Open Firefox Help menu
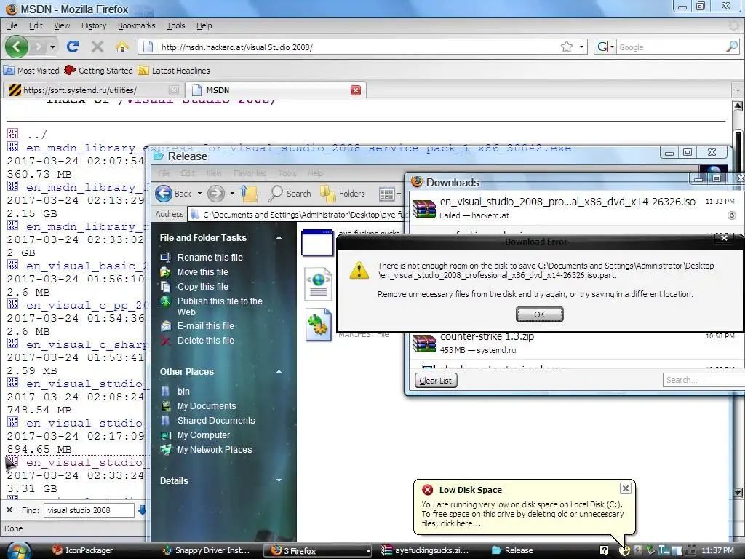 tap(204, 25)
